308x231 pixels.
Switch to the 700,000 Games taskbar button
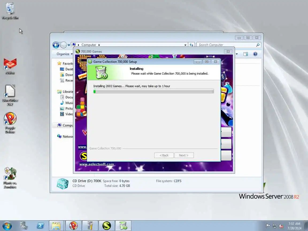coord(107,226)
